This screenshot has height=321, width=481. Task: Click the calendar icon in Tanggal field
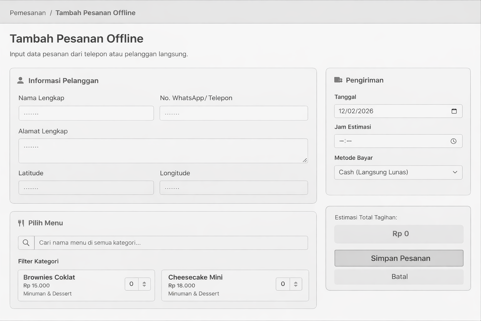[x=454, y=111]
